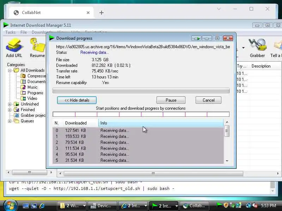Screen dimensions: 282x211
Task: Select the Video category icon
Action: (23, 98)
